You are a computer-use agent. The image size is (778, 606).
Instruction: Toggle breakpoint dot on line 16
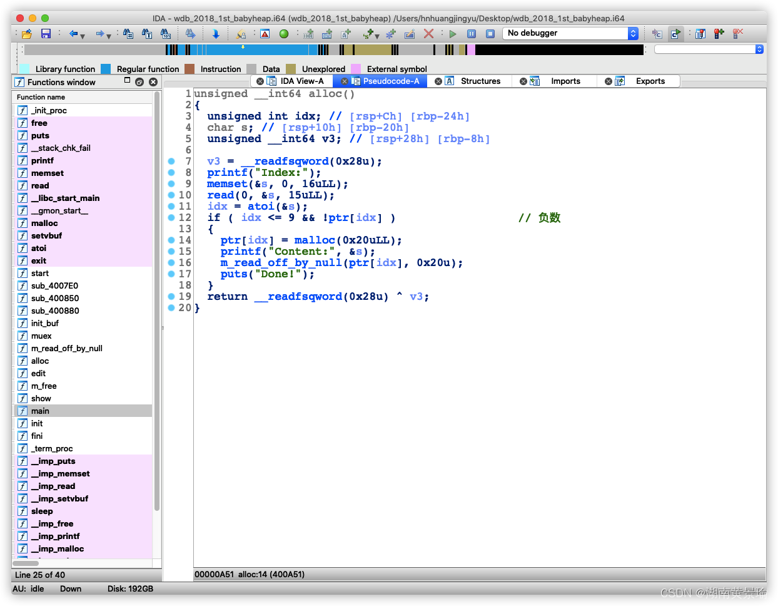click(x=171, y=263)
